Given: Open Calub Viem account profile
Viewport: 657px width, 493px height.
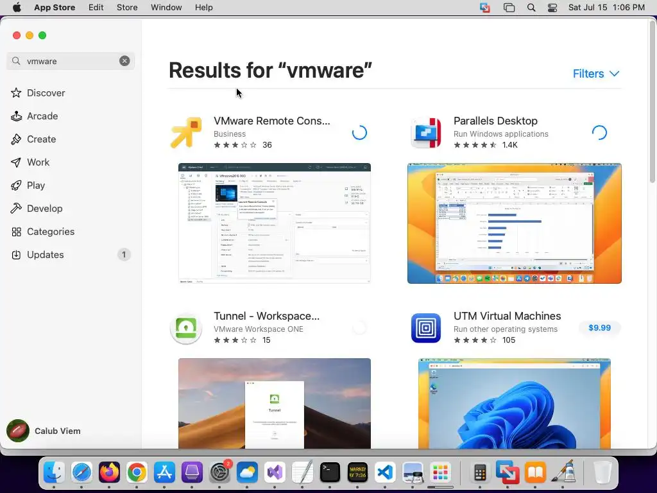Looking at the screenshot, I should 44,431.
